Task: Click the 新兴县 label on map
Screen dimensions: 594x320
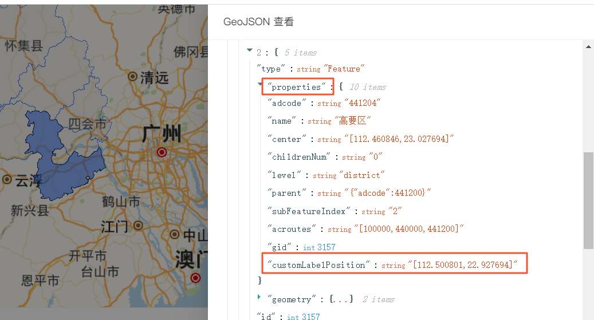Action: point(30,211)
